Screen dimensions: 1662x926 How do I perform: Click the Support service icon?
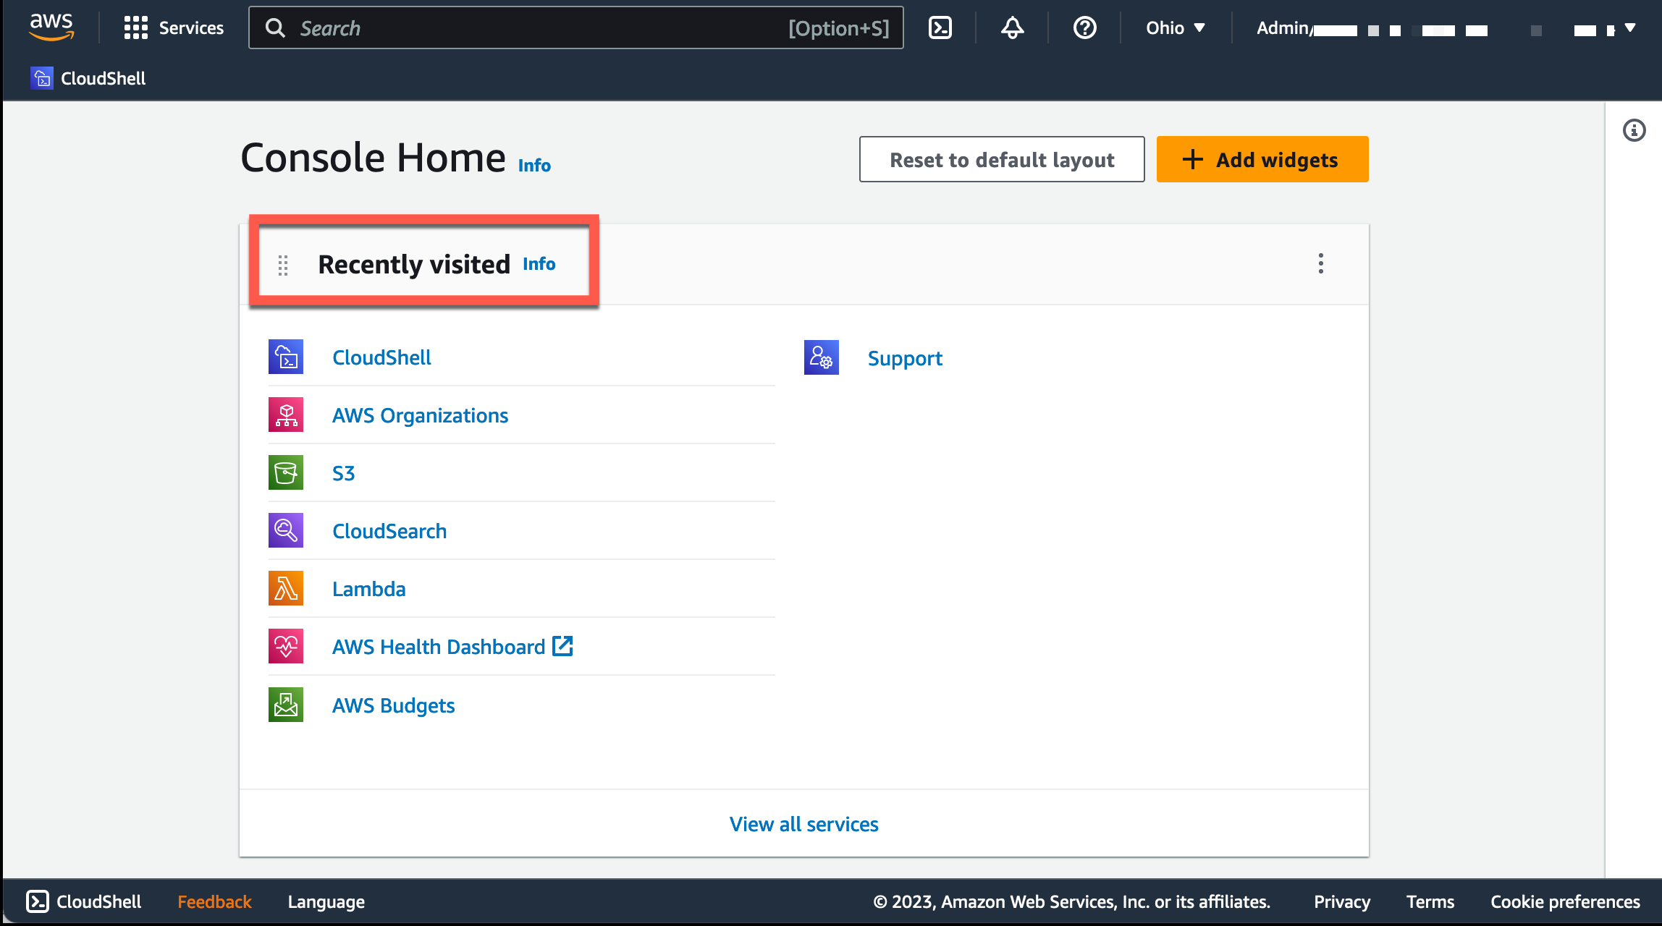click(822, 357)
